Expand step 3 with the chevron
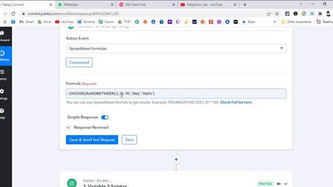This screenshot has height=187, width=333. [286, 183]
